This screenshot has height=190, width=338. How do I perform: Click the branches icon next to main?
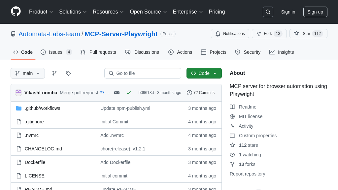coord(54,73)
